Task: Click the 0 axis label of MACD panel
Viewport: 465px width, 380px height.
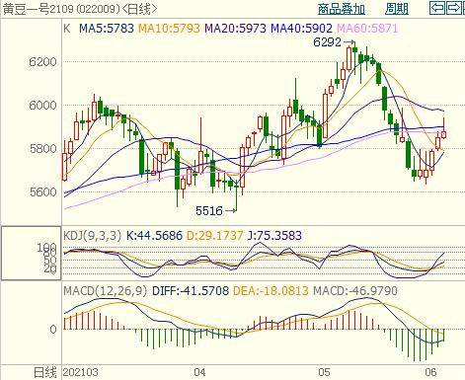Action: 53,330
